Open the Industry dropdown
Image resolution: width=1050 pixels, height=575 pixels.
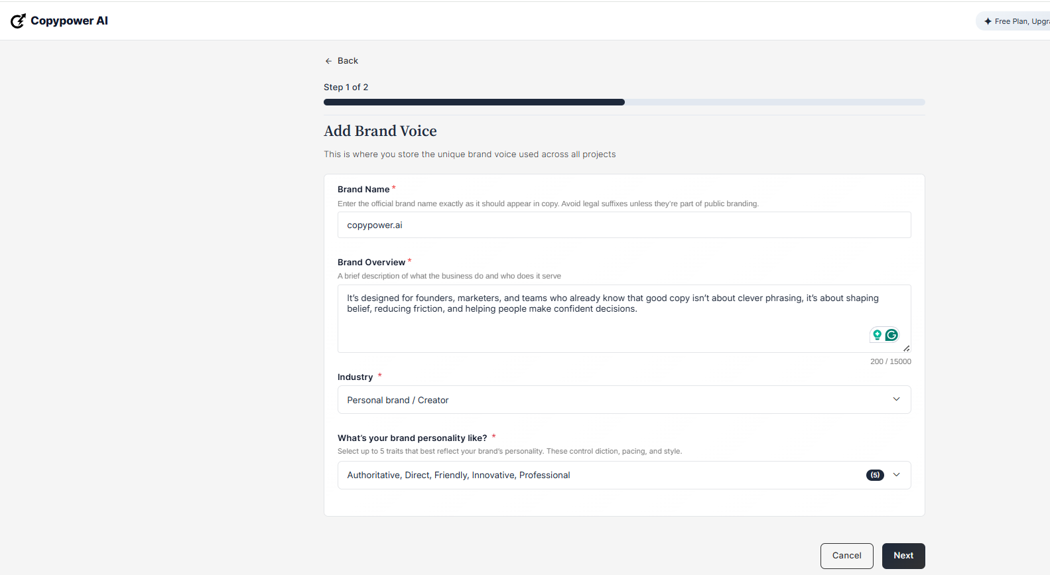[x=624, y=400]
